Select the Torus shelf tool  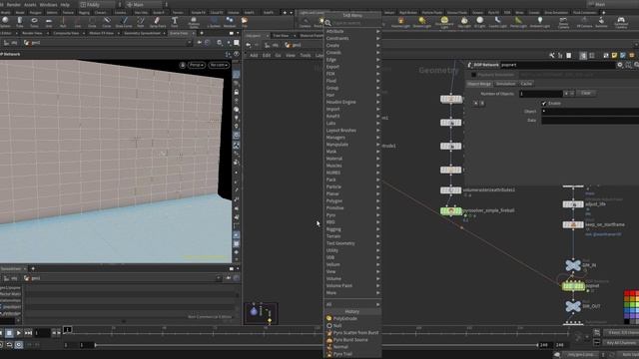[34, 22]
